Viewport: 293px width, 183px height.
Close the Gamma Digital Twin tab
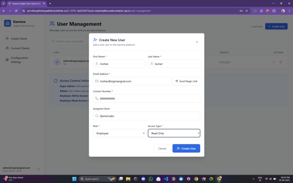tap(44, 3)
